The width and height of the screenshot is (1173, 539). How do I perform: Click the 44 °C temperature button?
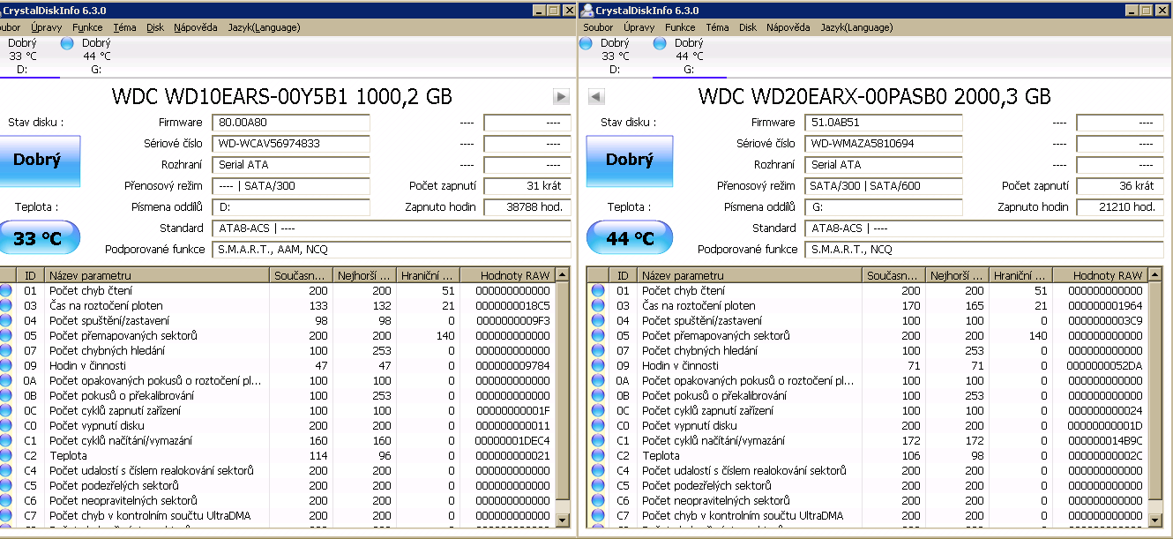coord(629,238)
